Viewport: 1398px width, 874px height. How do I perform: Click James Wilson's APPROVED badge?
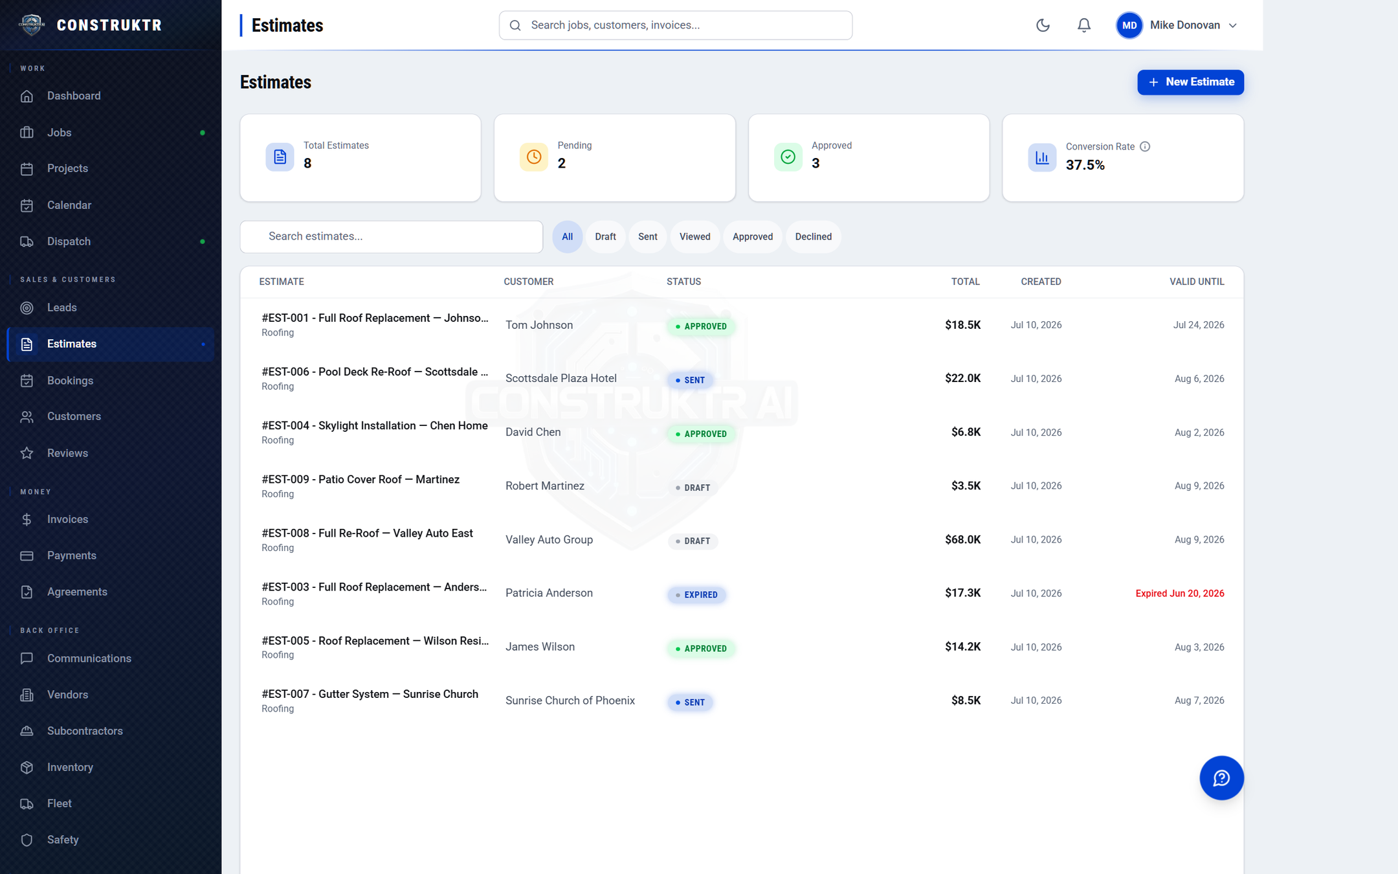(x=701, y=648)
